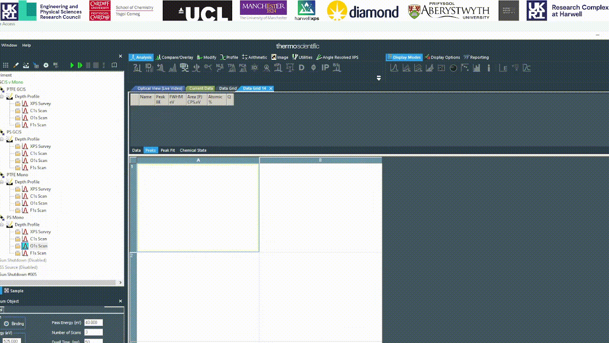Click the single spectrum display mode icon
The height and width of the screenshot is (343, 609).
[394, 68]
